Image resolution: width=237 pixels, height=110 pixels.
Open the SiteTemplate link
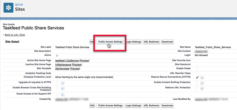pos(62,69)
